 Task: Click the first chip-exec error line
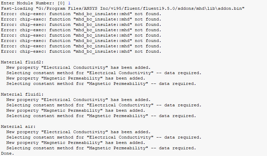pyautogui.click(x=81, y=14)
